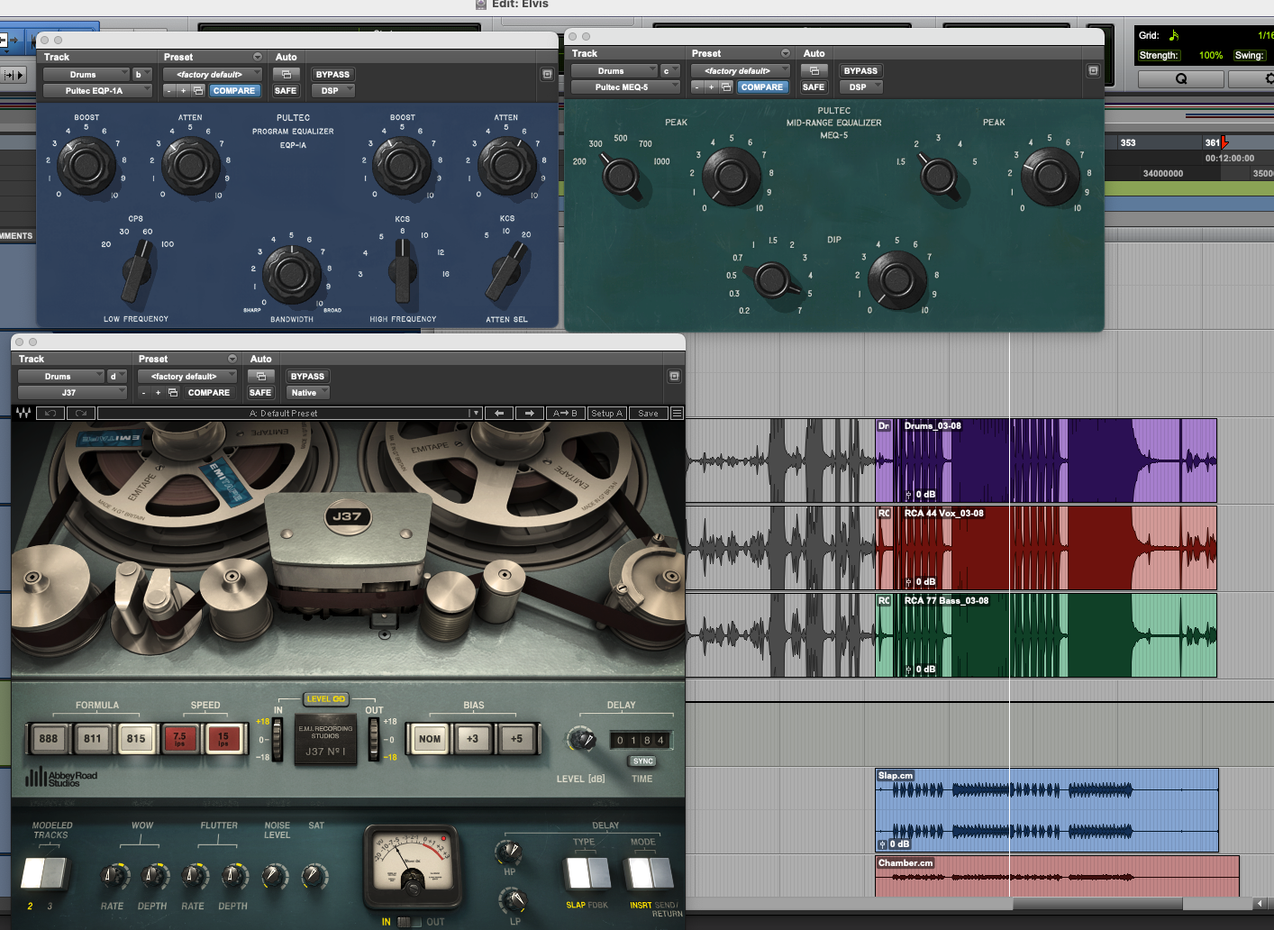Open plug-in automation dialog in J37 window
The image size is (1274, 930).
[x=260, y=376]
